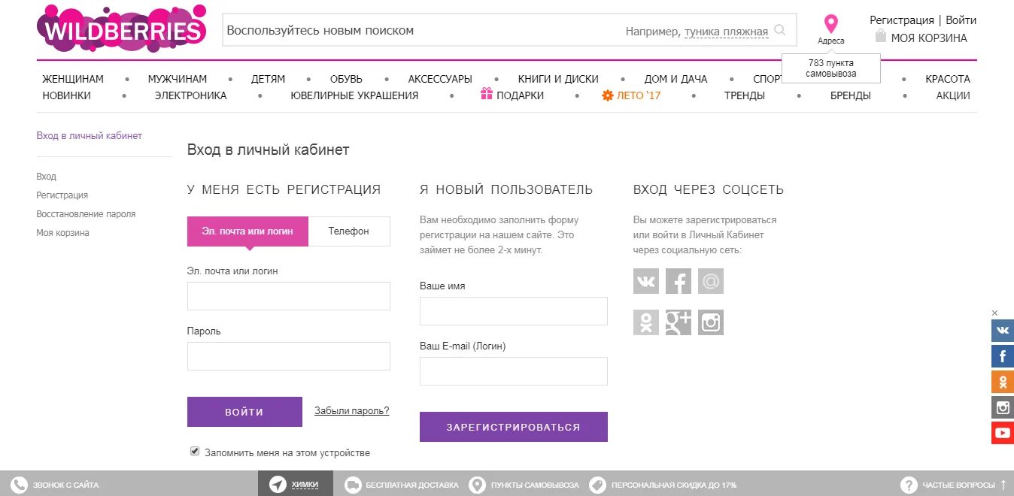Log in with the Google+ icon
Image resolution: width=1014 pixels, height=496 pixels.
pos(679,322)
